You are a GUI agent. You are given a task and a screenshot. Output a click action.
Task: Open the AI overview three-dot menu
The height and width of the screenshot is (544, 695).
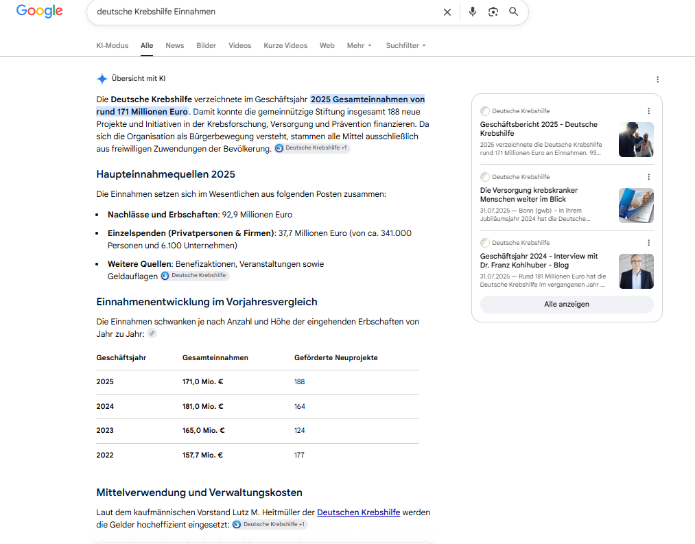[657, 80]
